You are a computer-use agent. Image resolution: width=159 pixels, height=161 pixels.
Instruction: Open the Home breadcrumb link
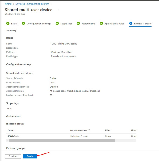(8, 4)
